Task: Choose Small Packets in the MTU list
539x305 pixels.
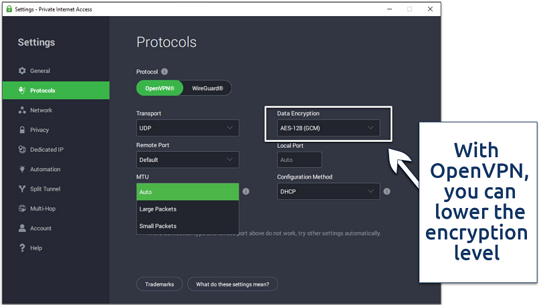Action: pos(188,226)
